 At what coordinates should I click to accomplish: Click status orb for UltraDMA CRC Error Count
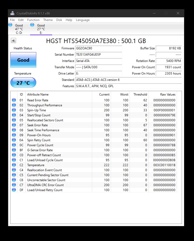[x=14, y=185]
